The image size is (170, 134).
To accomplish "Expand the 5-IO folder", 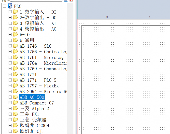I will pyautogui.click(x=10, y=34).
